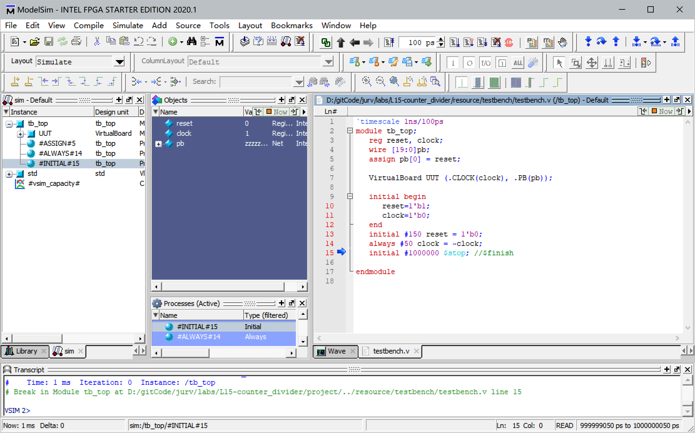Collapse the initial begin code fold
695x433 pixels.
[x=350, y=196]
